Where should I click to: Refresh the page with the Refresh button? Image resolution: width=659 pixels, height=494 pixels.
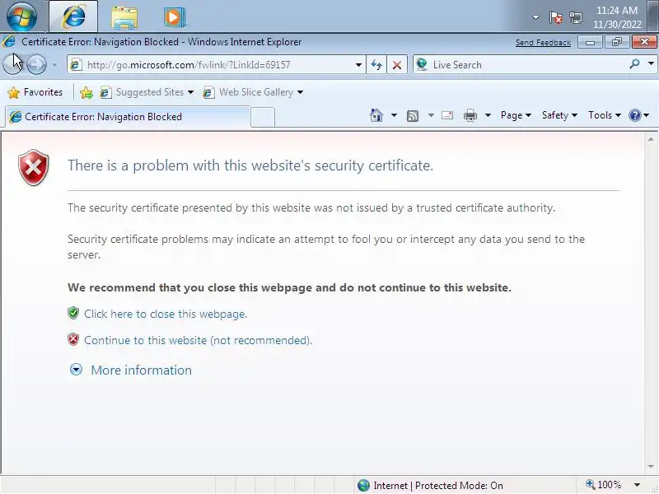pyautogui.click(x=376, y=65)
